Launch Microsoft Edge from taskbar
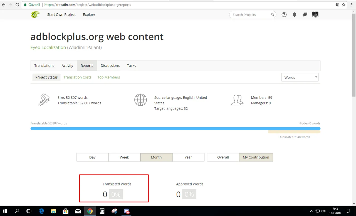 point(41,211)
